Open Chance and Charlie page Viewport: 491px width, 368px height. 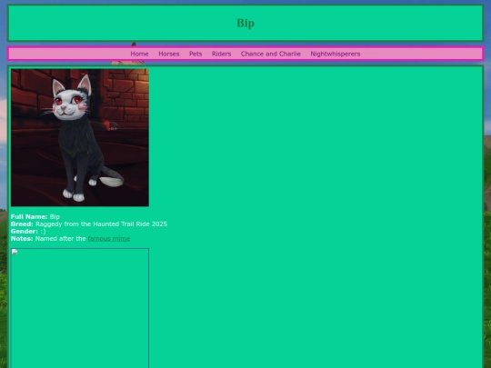pos(271,54)
